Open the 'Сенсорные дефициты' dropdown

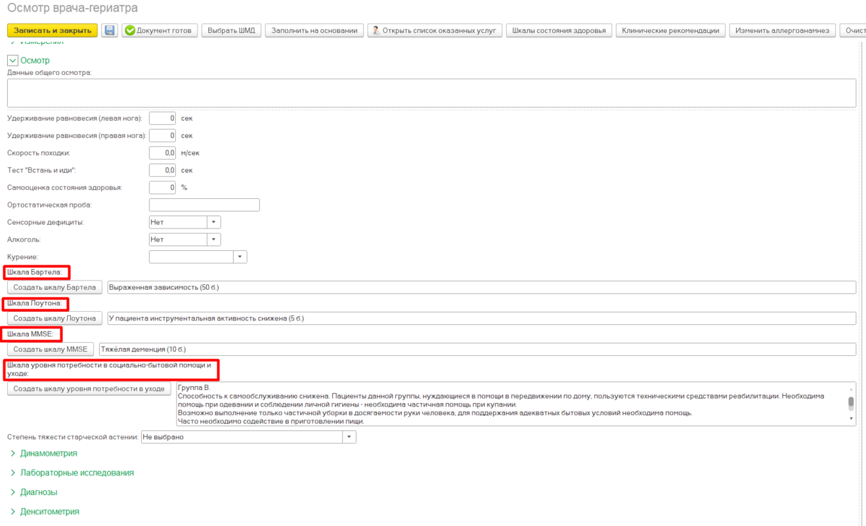point(214,222)
